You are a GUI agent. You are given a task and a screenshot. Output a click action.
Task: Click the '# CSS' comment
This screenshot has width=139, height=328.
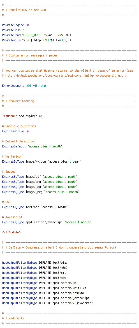pos(6,202)
